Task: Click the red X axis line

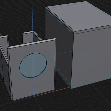Action: point(52,92)
